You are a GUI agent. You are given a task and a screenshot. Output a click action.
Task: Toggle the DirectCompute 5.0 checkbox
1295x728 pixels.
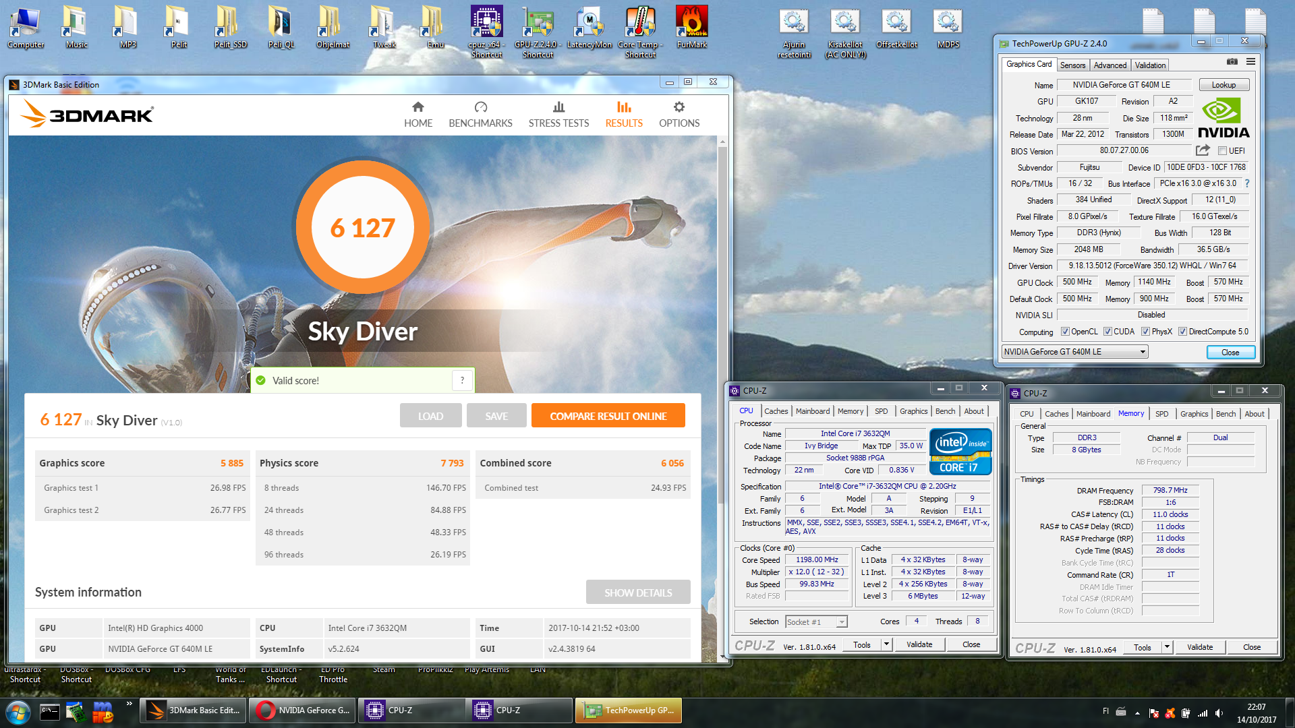(1182, 332)
